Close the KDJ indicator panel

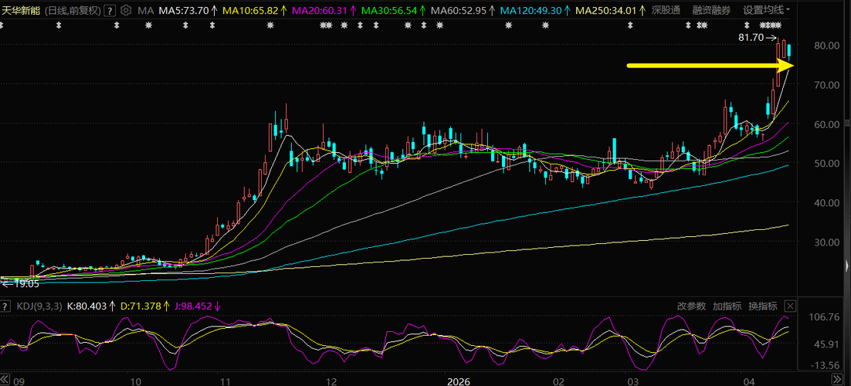790,306
